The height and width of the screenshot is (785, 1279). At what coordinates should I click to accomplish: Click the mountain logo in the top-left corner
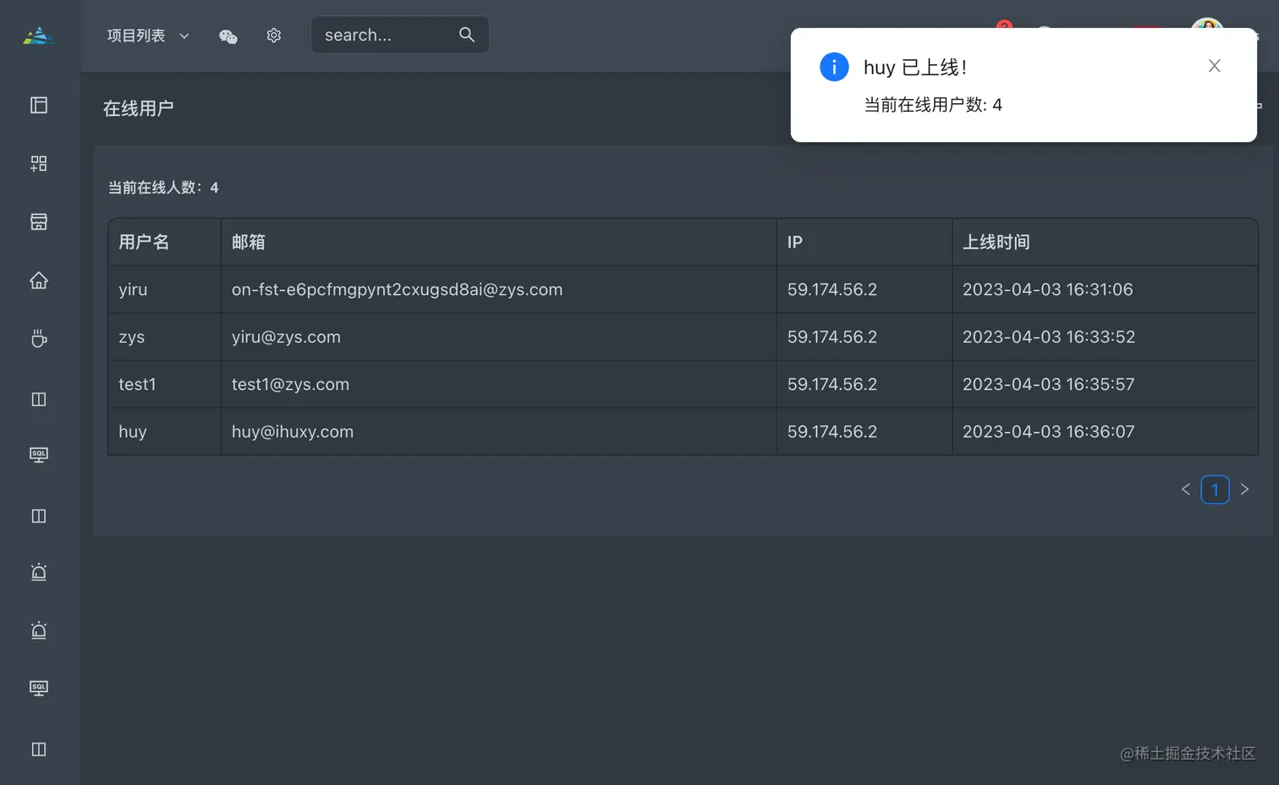click(x=38, y=36)
